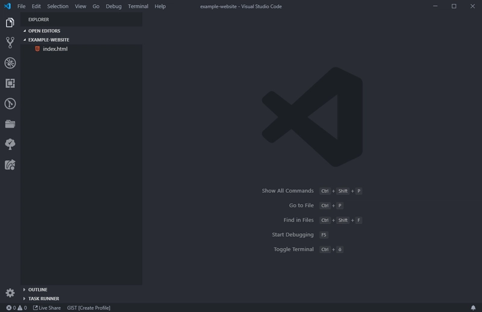Expand the Task Runner section

43,299
